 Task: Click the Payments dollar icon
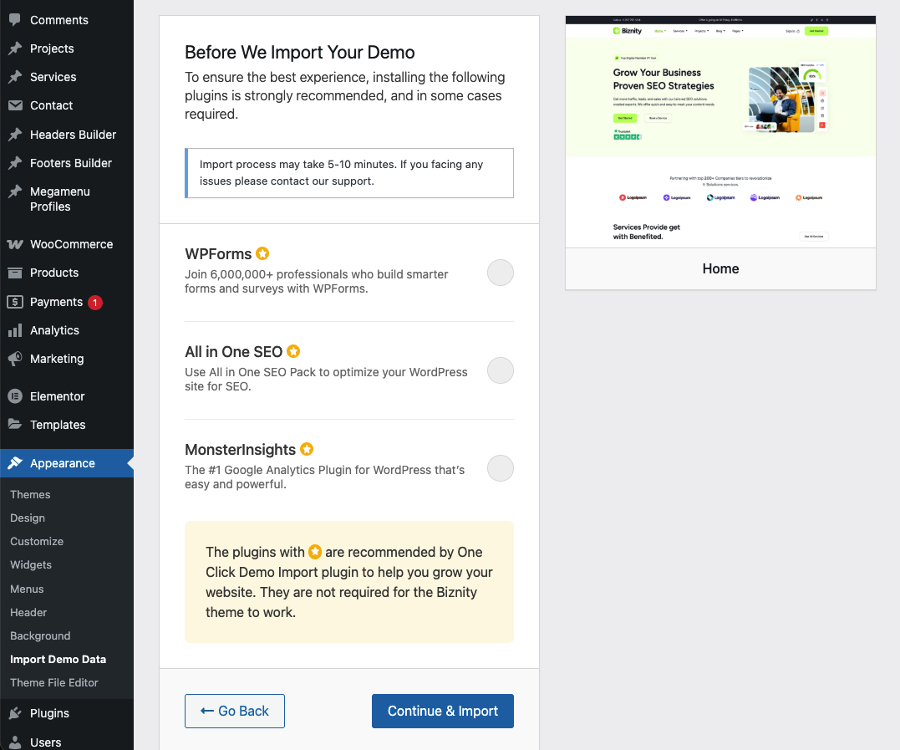click(15, 302)
